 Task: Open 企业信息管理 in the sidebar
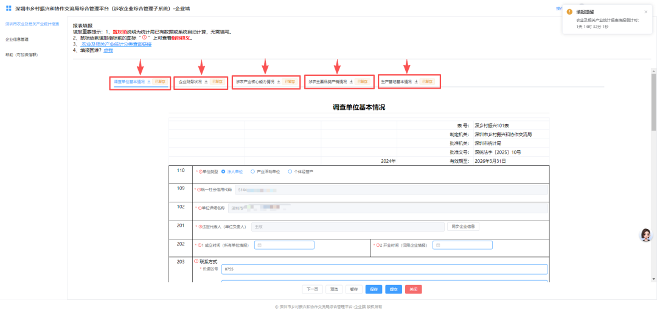point(17,39)
